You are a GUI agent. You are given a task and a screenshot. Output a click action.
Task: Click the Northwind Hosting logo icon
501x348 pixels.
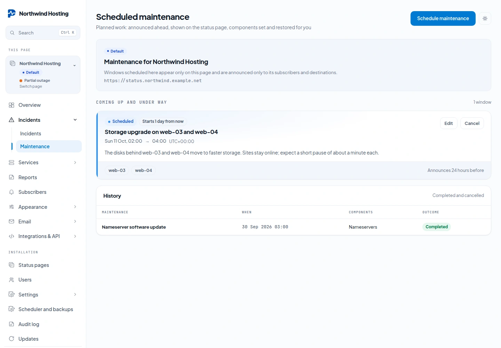click(x=12, y=14)
